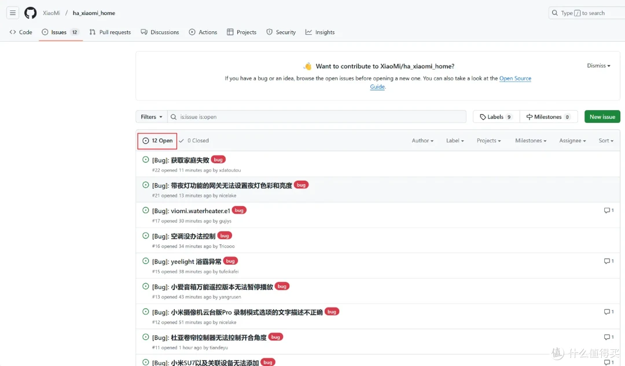The height and width of the screenshot is (366, 625).
Task: Open issue [Bug]: yeelight 浴霸异常
Action: tap(186, 262)
